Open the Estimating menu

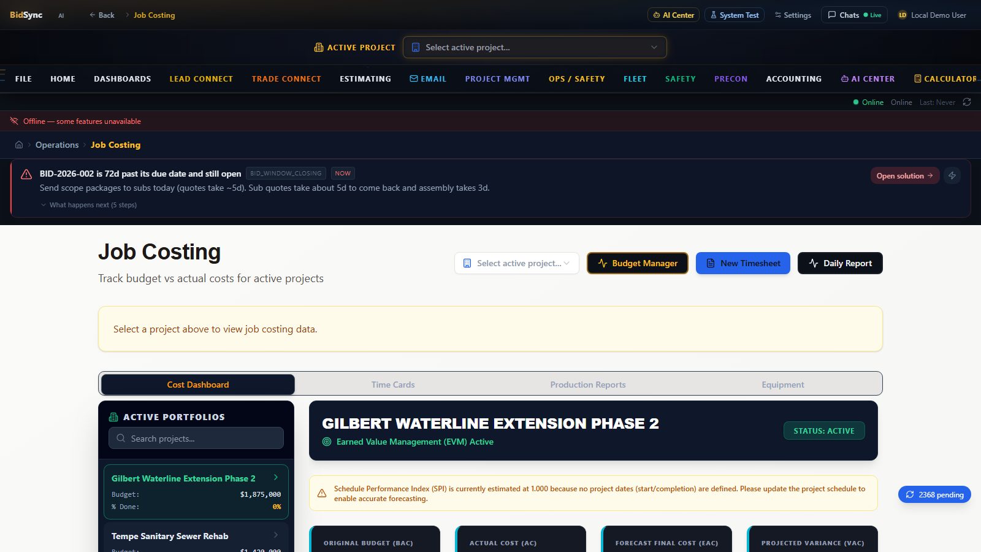[365, 79]
